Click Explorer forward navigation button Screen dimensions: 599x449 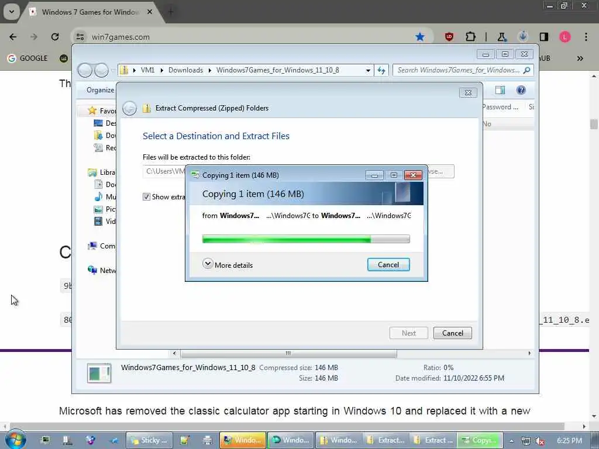101,70
